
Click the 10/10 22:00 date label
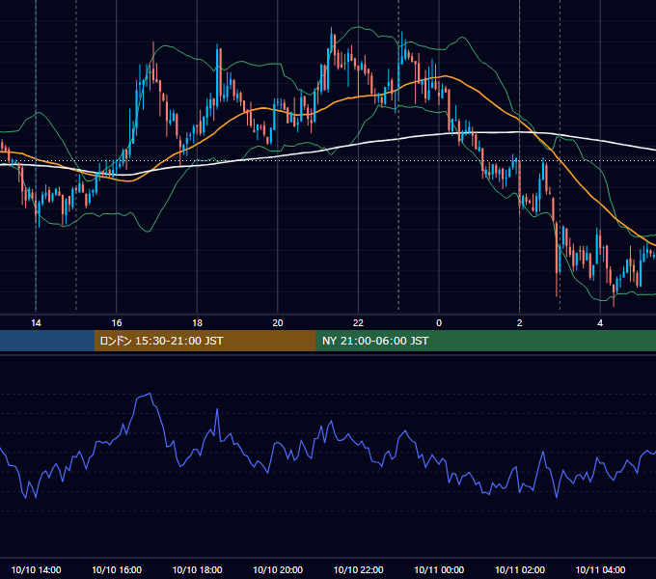click(x=358, y=569)
